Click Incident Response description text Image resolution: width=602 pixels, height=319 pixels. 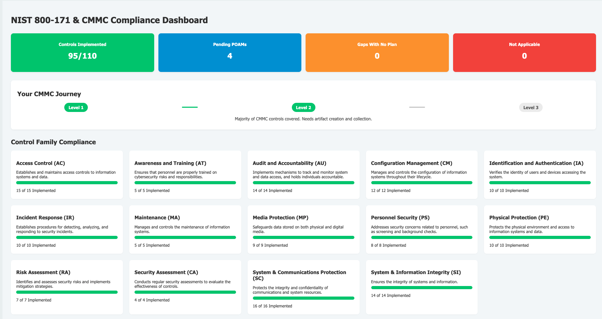coord(62,229)
